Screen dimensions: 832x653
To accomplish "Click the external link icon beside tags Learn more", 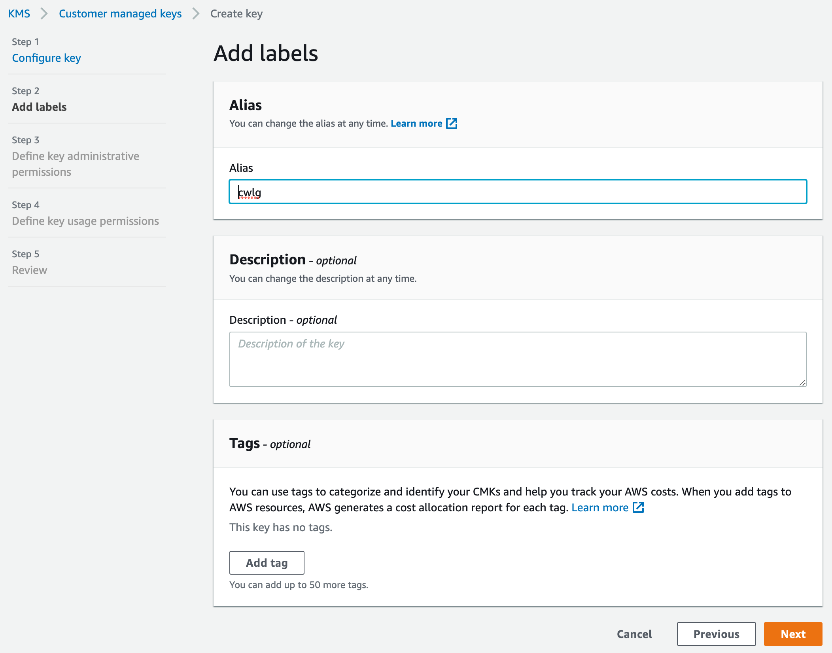I will coord(638,507).
